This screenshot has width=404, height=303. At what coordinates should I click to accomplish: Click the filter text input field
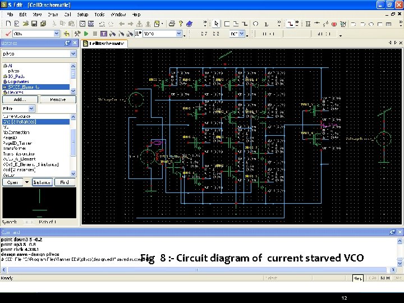click(57, 108)
